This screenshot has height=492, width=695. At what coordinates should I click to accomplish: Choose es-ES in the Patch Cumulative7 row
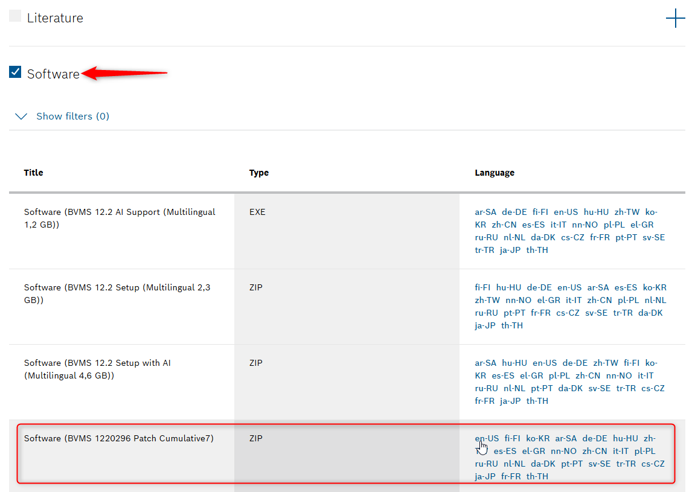point(505,451)
